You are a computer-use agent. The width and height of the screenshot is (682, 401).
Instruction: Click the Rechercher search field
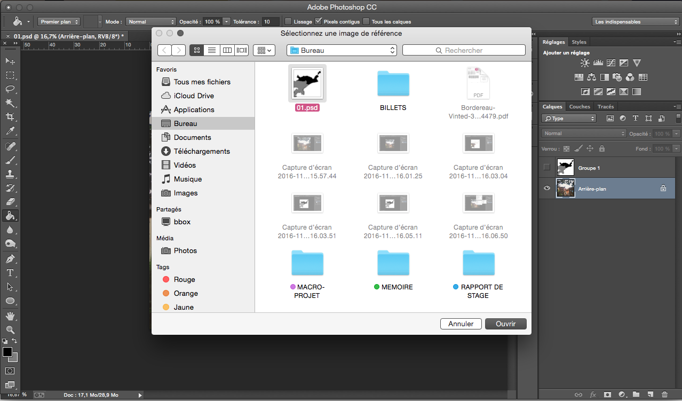click(464, 50)
